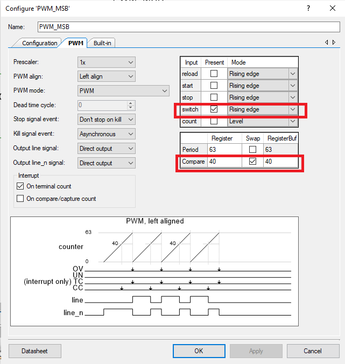
Task: Open the Prescaler dropdown
Action: (x=106, y=62)
